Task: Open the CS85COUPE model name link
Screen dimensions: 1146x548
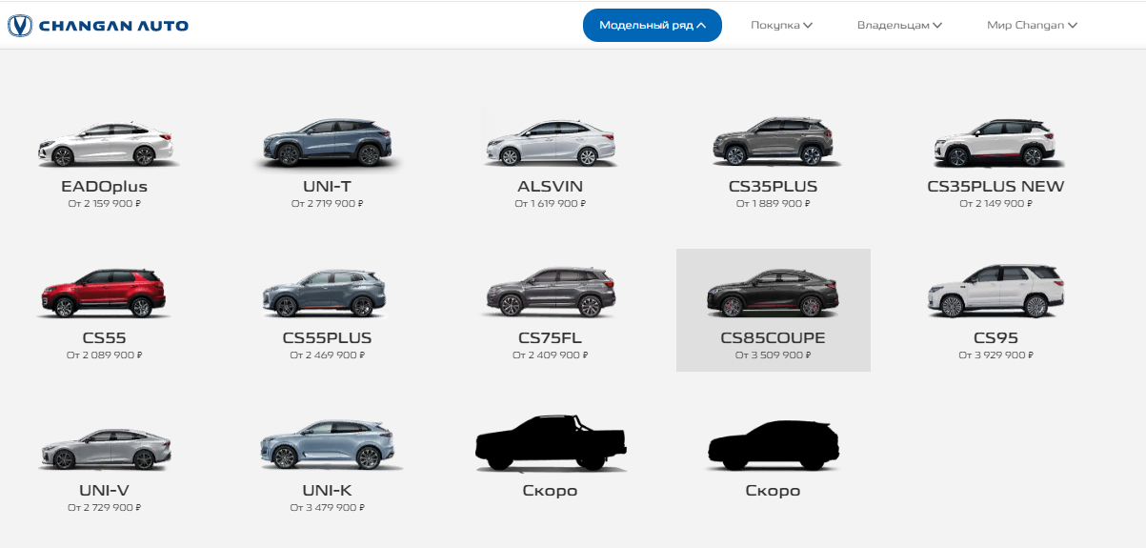Action: [x=774, y=338]
